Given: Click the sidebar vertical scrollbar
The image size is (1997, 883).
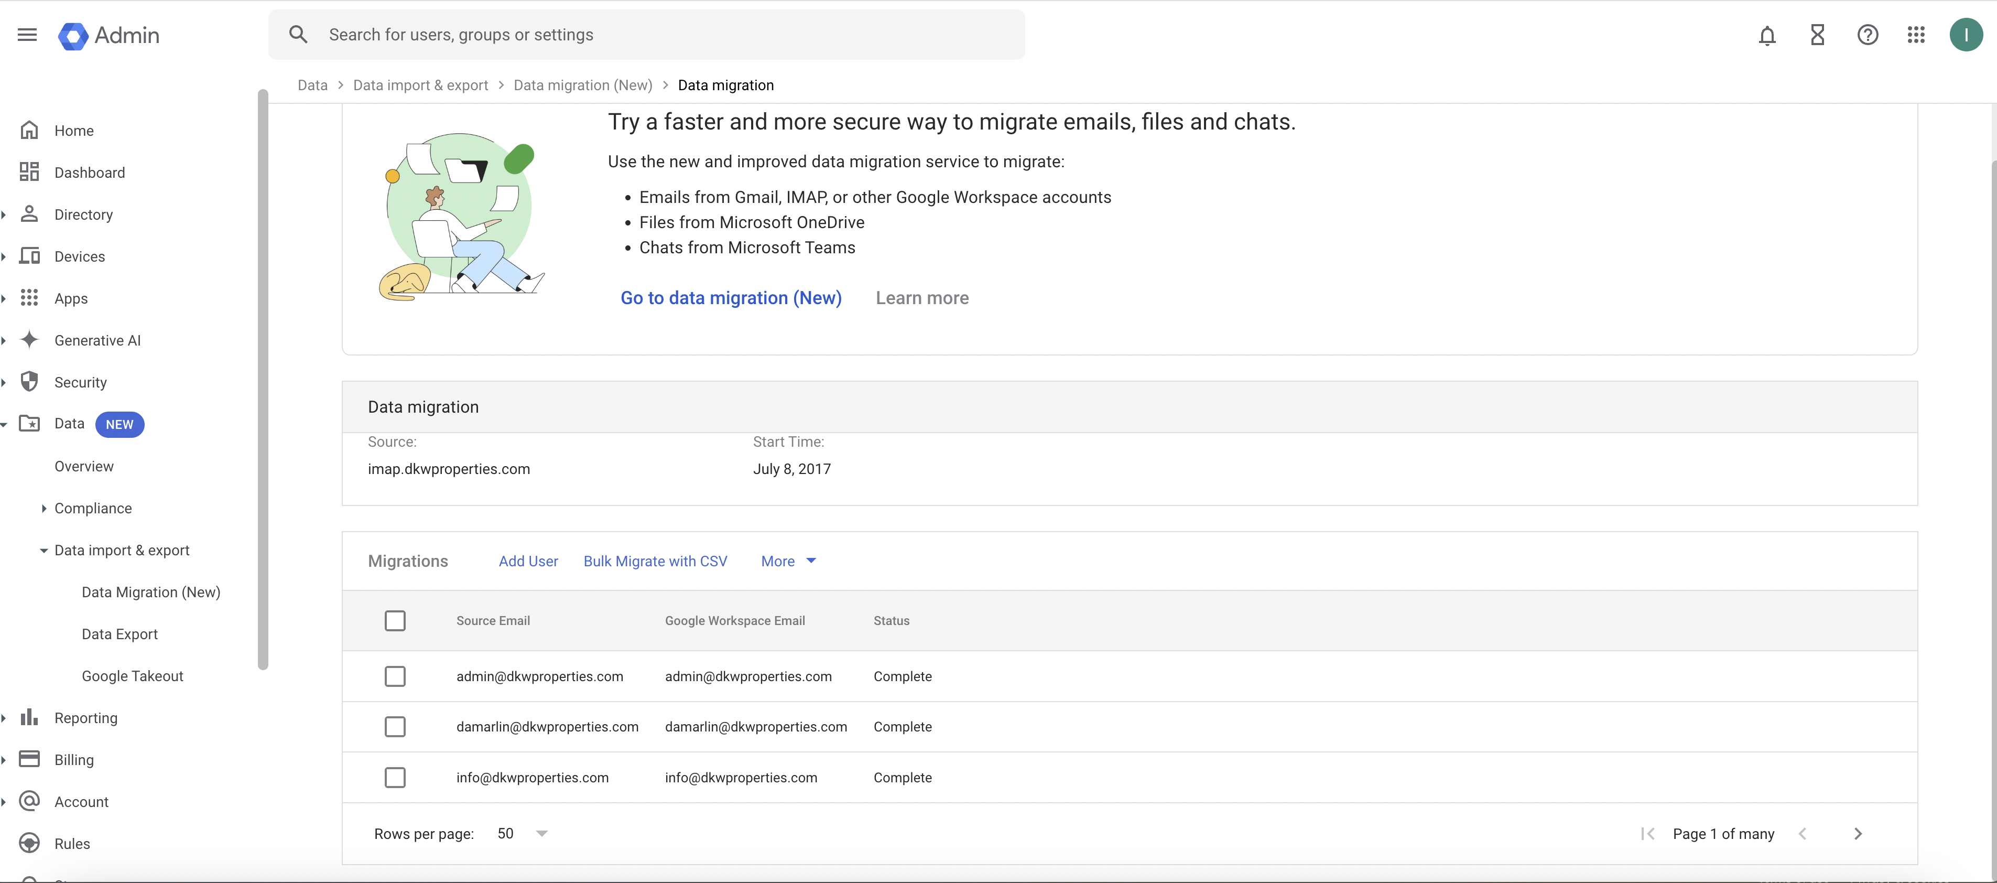Looking at the screenshot, I should tap(263, 380).
